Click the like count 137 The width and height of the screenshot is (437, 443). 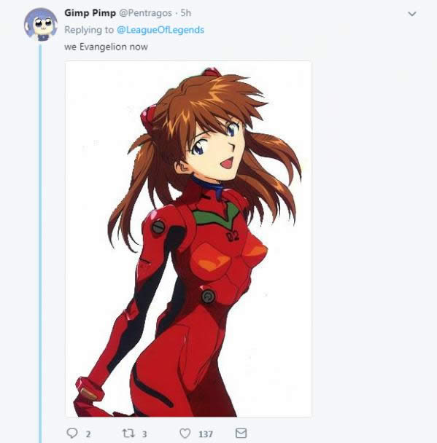click(x=206, y=434)
